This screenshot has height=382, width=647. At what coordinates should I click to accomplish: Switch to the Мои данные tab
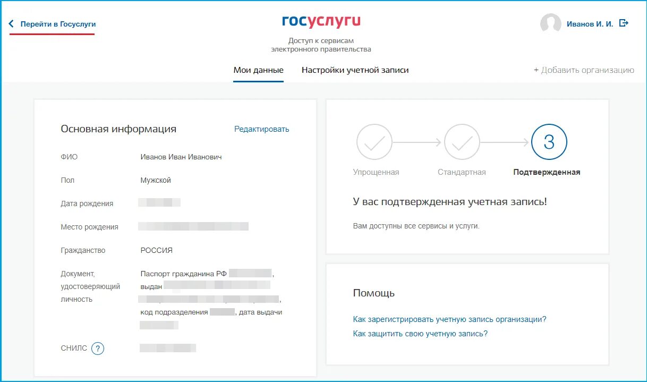point(259,70)
